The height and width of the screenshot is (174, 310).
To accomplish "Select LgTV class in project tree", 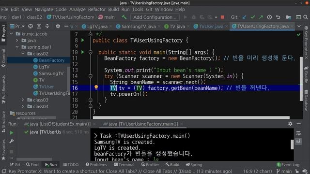I will [x=44, y=67].
